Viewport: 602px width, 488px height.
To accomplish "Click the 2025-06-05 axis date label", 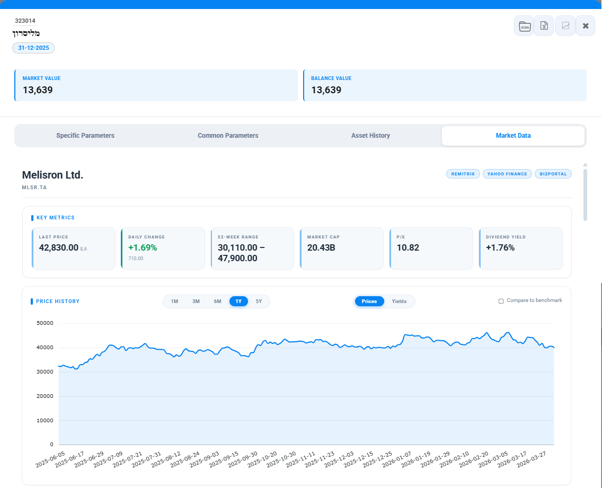I will [x=50, y=459].
